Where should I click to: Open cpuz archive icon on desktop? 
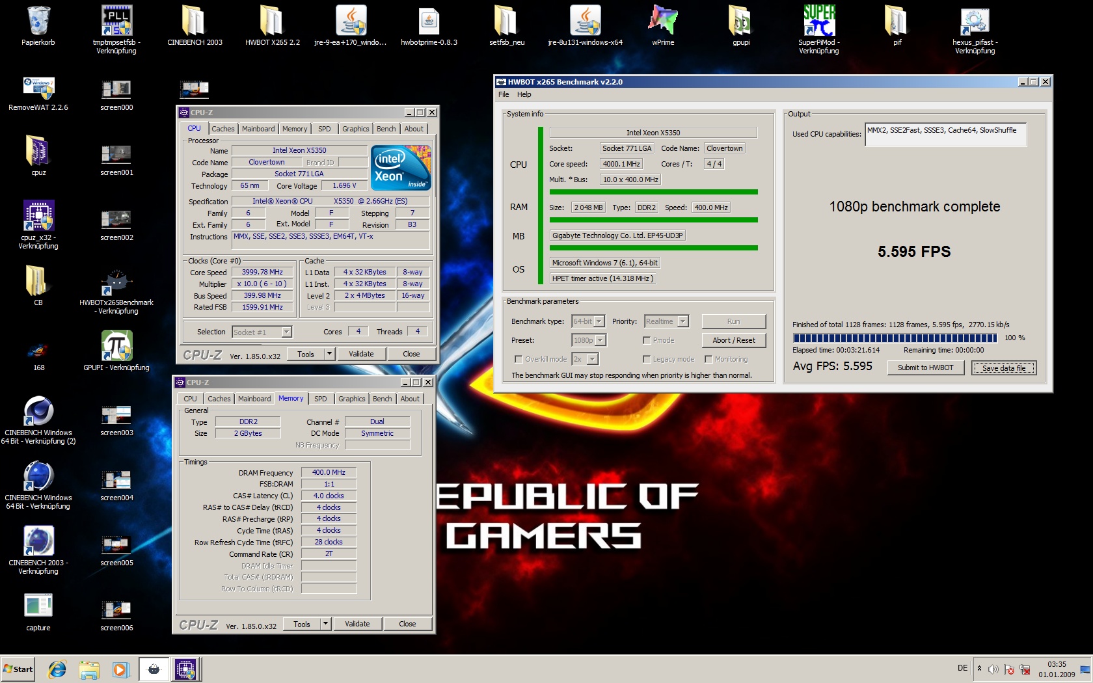[x=38, y=151]
